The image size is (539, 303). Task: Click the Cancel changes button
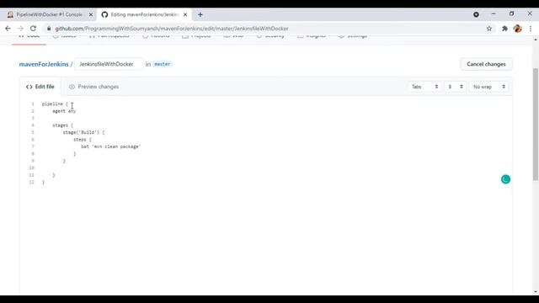pos(486,64)
